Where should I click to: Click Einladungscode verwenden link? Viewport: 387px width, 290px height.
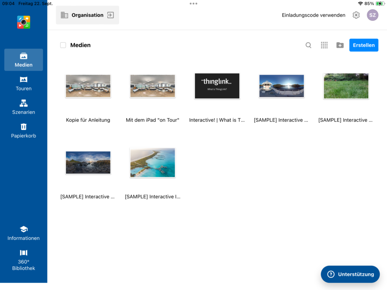[313, 15]
